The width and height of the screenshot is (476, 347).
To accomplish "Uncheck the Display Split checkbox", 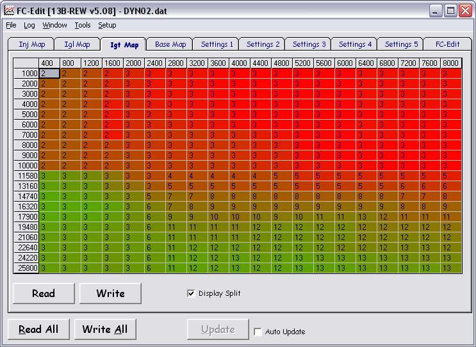I will (191, 293).
